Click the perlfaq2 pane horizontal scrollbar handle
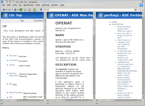Screen dimensions: 145x106 (x=106, y=100)
